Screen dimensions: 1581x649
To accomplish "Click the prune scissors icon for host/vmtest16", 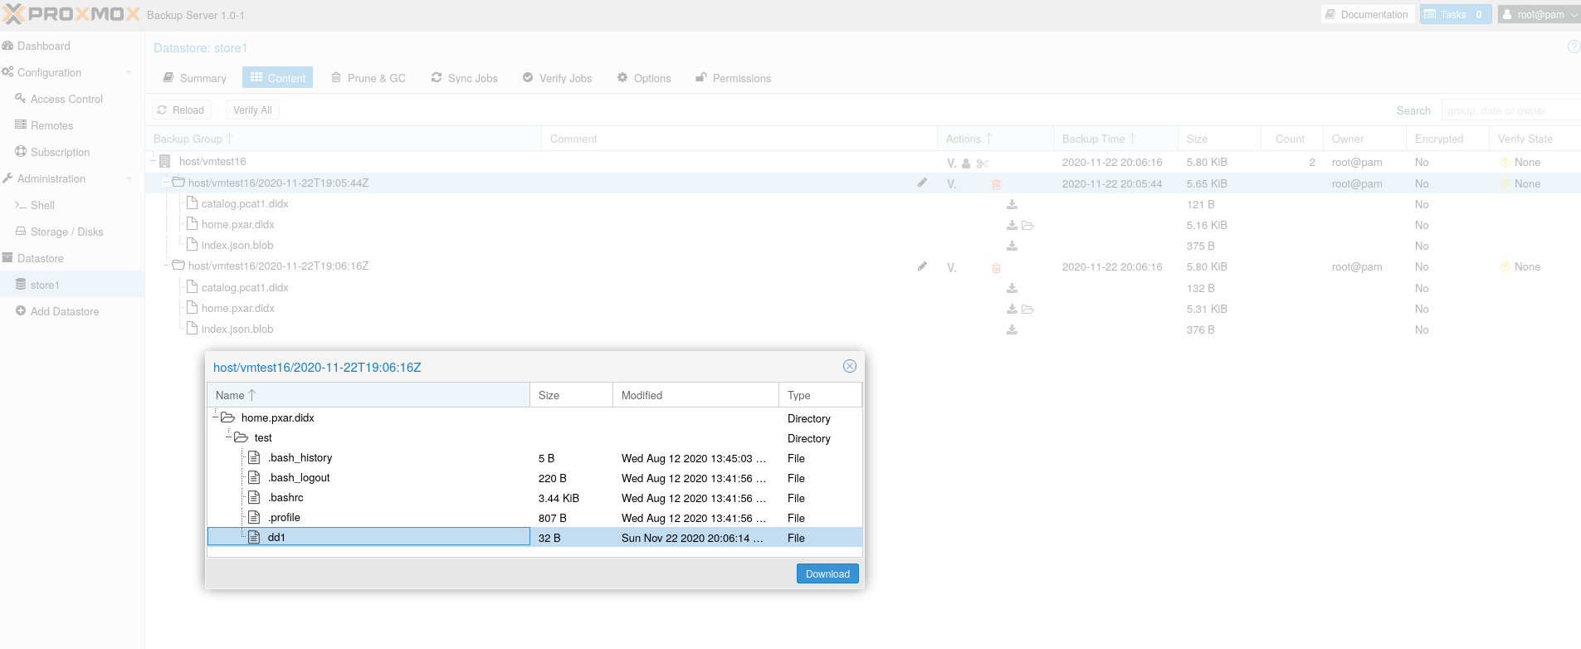I will click(x=983, y=163).
